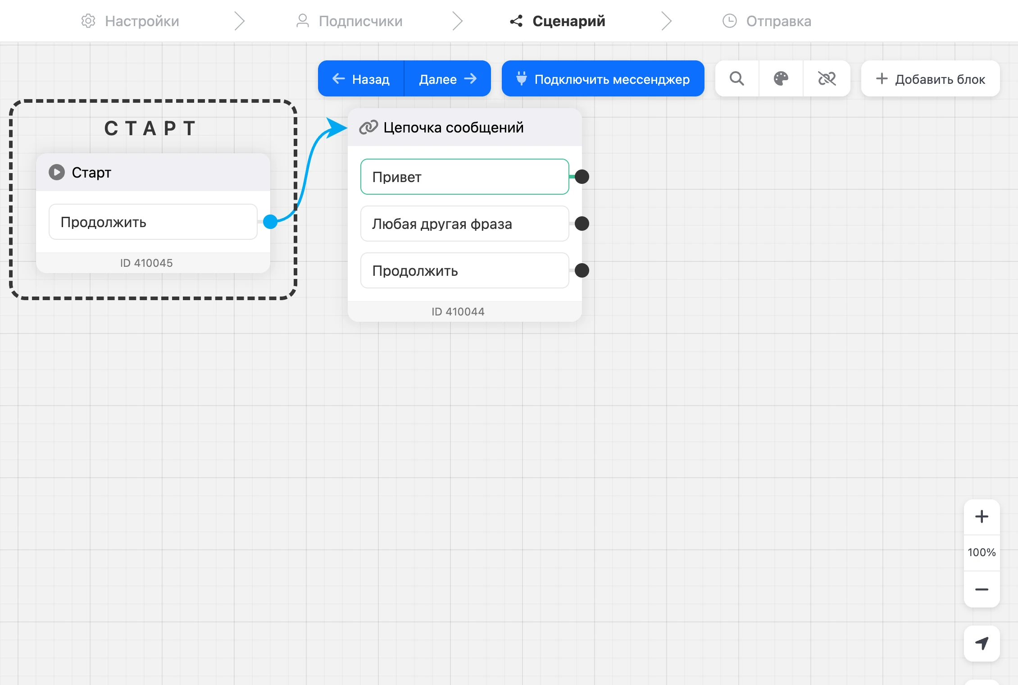Viewport: 1018px width, 685px height.
Task: Switch to the Подписчики step
Action: 349,21
